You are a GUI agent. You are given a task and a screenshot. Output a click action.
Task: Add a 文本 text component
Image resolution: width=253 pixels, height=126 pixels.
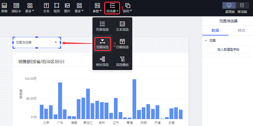46,8
